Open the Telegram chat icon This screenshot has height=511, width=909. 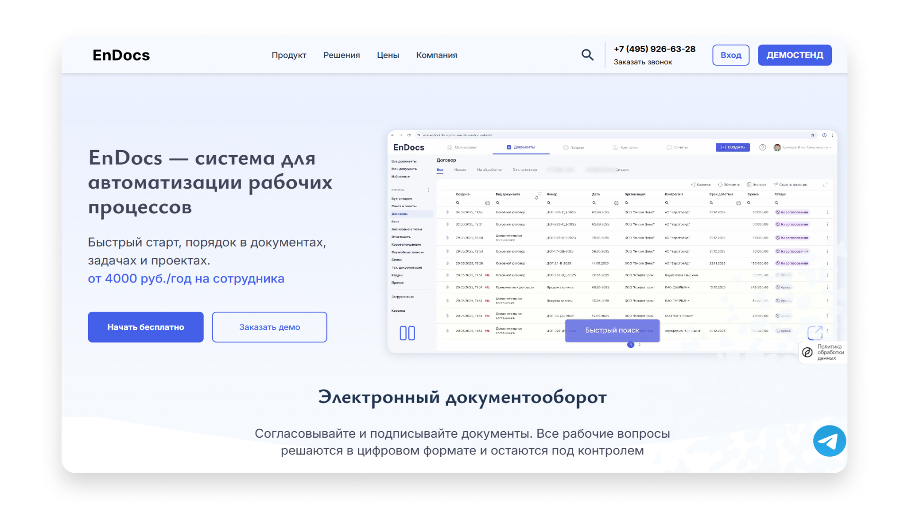[829, 441]
